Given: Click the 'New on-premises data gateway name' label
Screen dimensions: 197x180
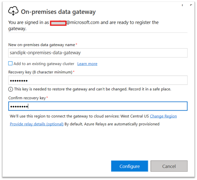Looking at the screenshot, I should (x=42, y=45).
